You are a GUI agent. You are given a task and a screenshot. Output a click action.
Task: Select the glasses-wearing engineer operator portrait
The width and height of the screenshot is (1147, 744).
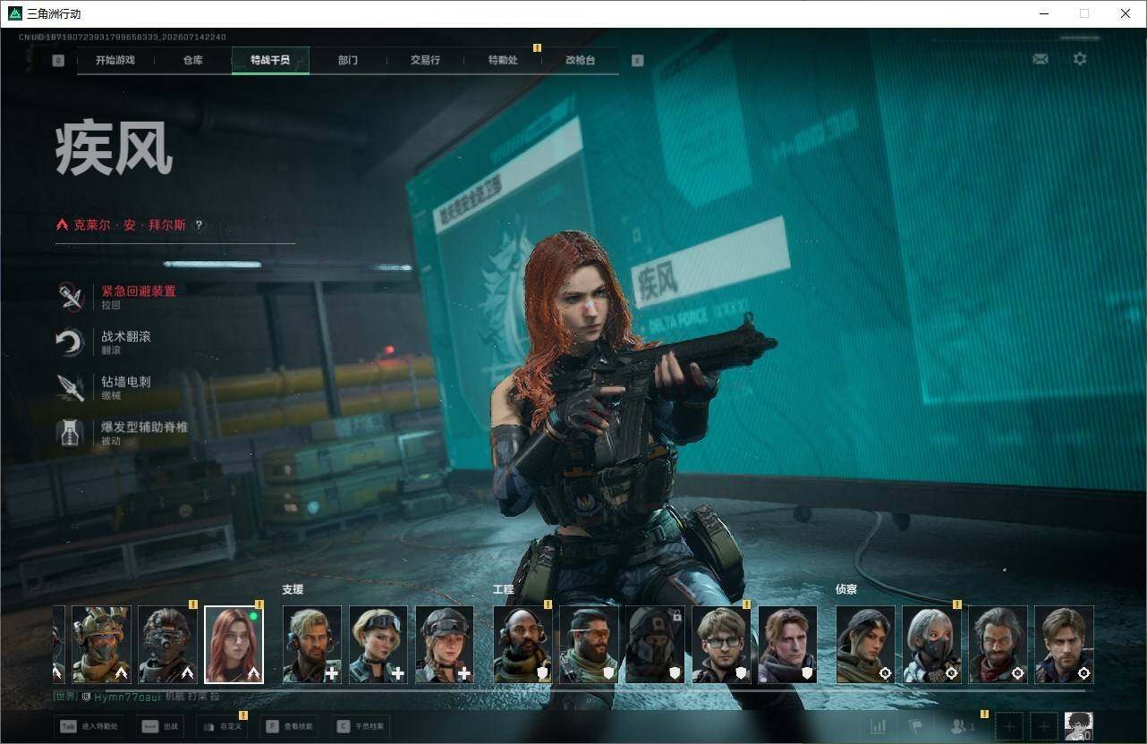(x=722, y=645)
